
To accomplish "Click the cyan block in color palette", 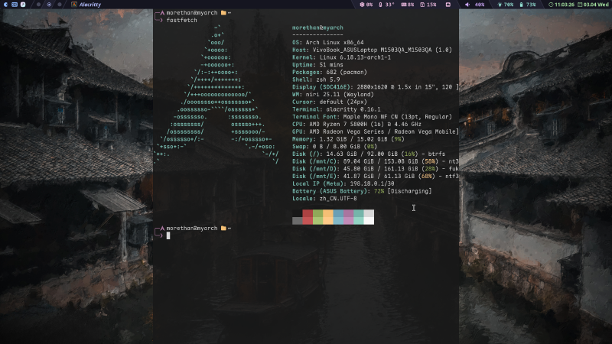I will click(359, 217).
